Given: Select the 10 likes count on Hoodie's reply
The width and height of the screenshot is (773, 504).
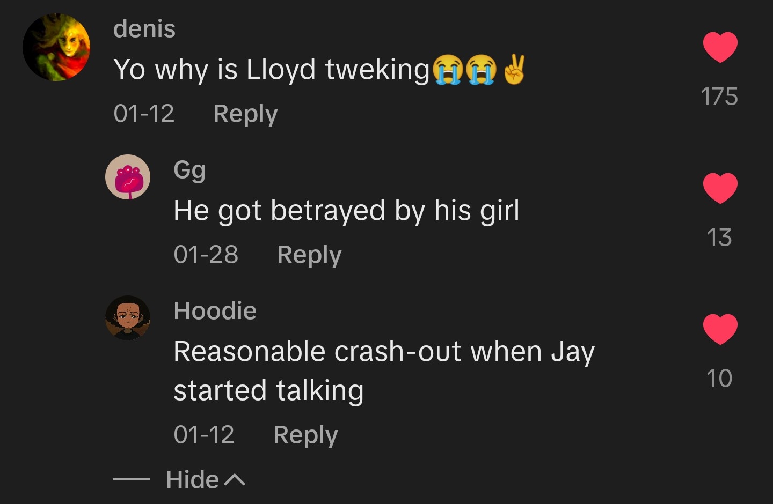Looking at the screenshot, I should (719, 379).
